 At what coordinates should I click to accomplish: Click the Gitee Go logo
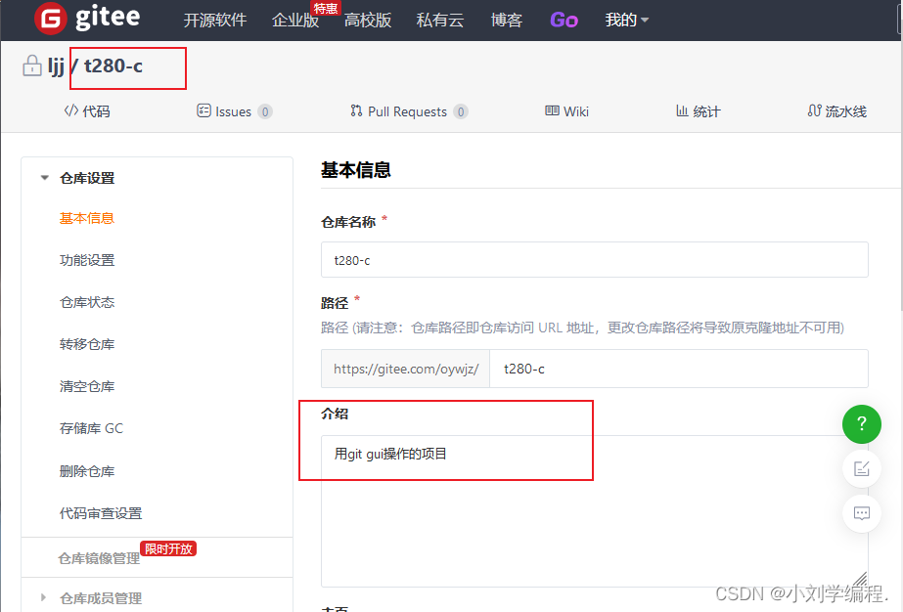564,21
